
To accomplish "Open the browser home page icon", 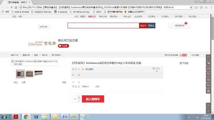I will point(16,7).
